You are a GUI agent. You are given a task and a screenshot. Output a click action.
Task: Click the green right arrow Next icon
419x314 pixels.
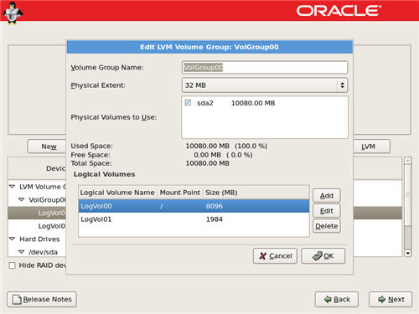coord(381,299)
